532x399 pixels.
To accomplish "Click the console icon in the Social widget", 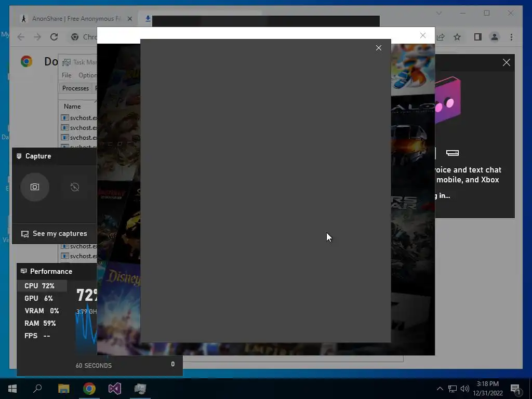I will point(453,153).
